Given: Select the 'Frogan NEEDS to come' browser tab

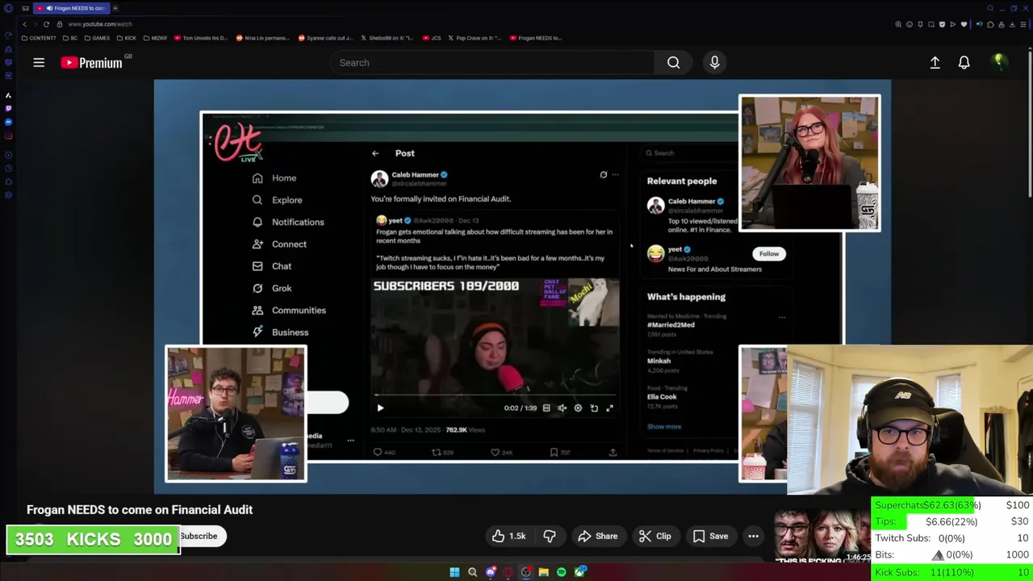Looking at the screenshot, I should pyautogui.click(x=73, y=8).
